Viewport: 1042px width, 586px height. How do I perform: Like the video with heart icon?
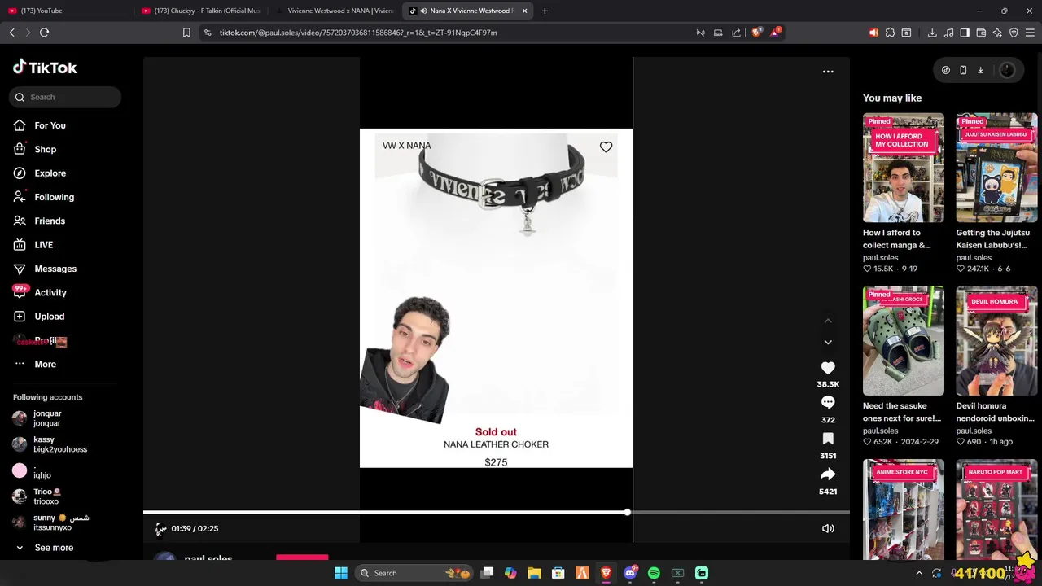click(828, 368)
